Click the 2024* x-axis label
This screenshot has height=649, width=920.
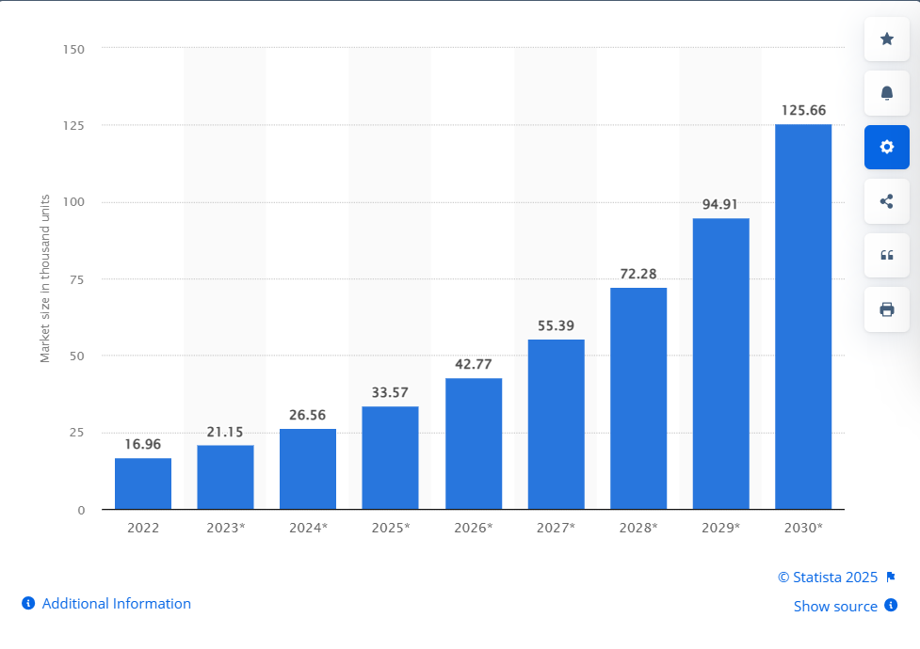pos(308,528)
